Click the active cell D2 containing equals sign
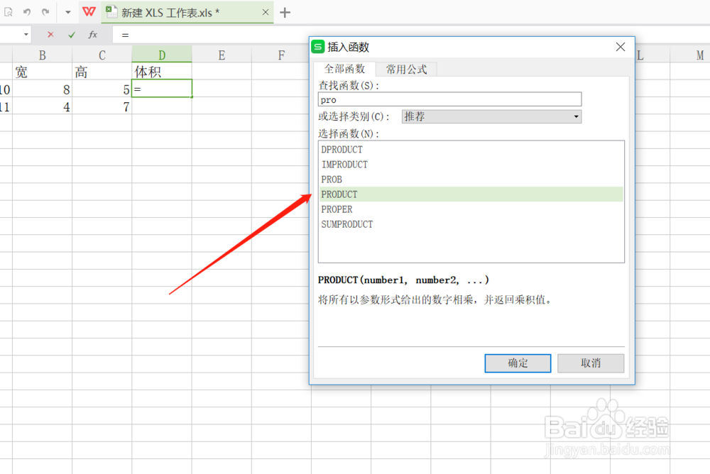The width and height of the screenshot is (710, 474). point(162,89)
